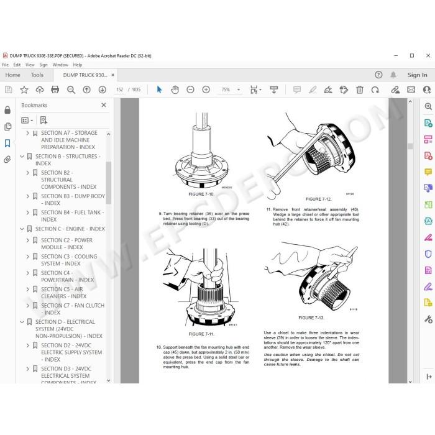Click the Sign In button
The width and height of the screenshot is (435, 435).
(x=417, y=75)
